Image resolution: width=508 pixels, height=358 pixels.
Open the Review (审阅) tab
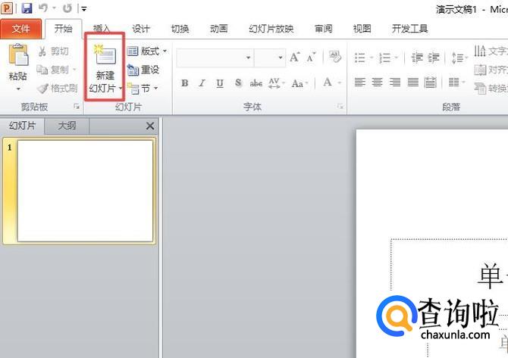click(x=323, y=29)
